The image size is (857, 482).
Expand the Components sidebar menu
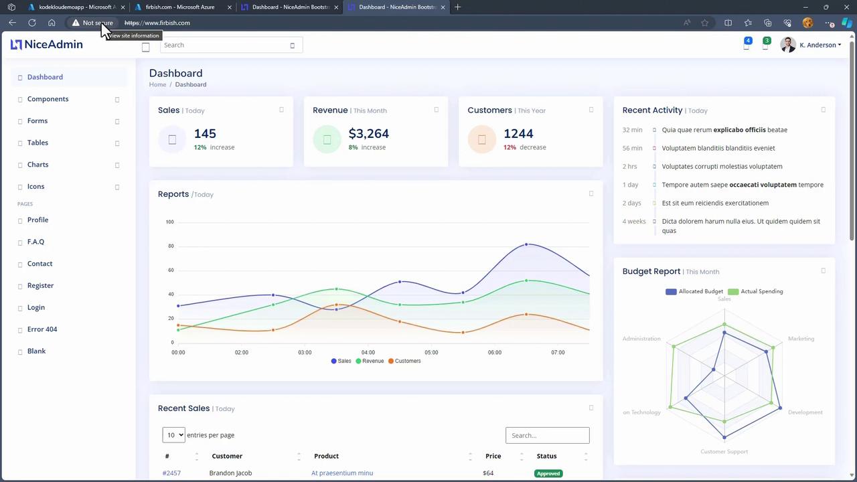(48, 99)
